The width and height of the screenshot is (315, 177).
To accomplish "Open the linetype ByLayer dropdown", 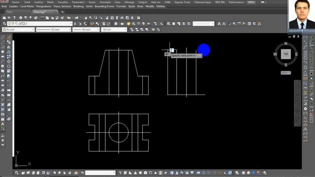I will [69, 29].
